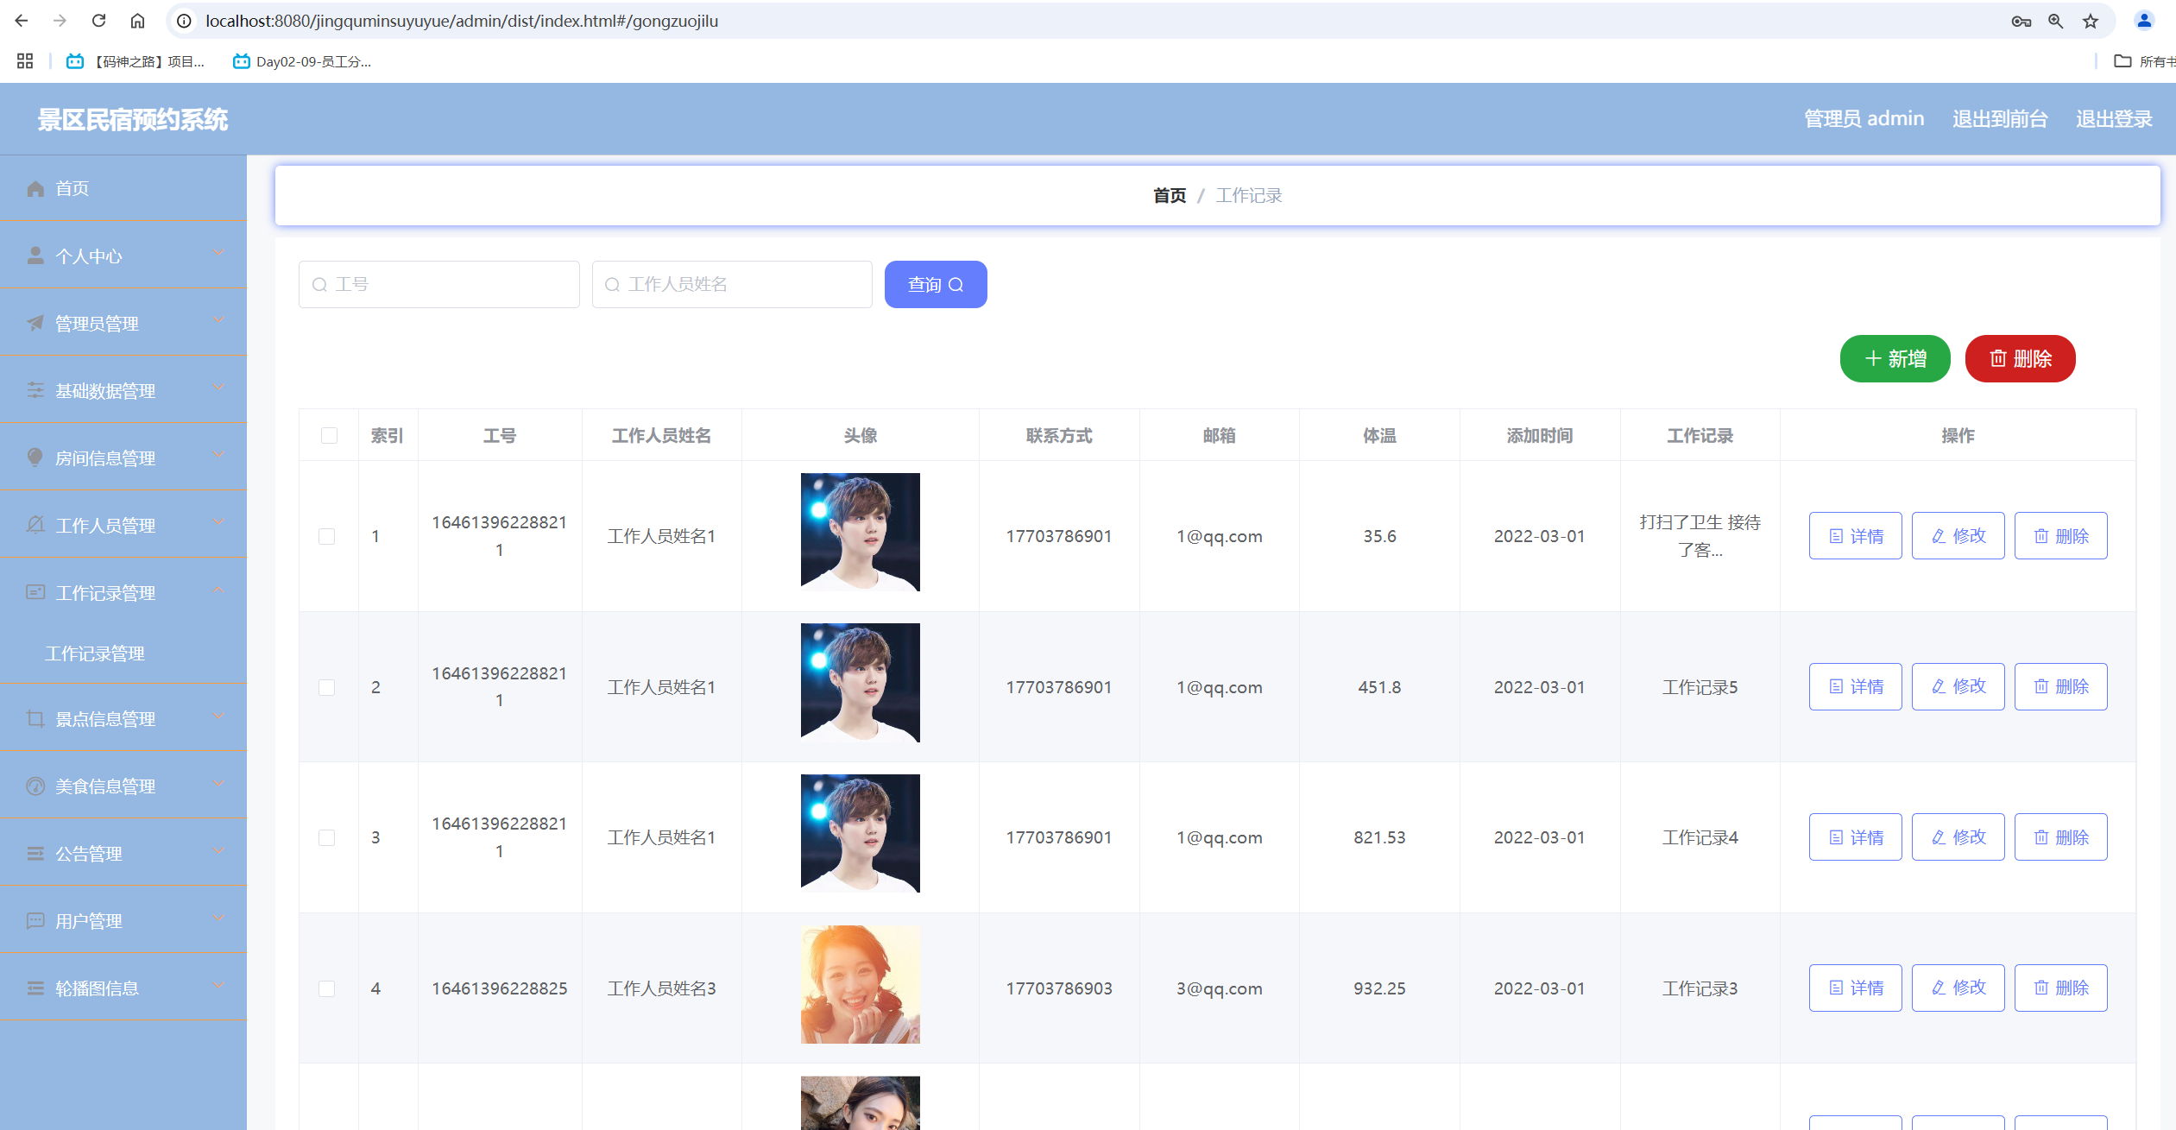Reload the page with browser refresh icon
The image size is (2176, 1130).
point(99,21)
